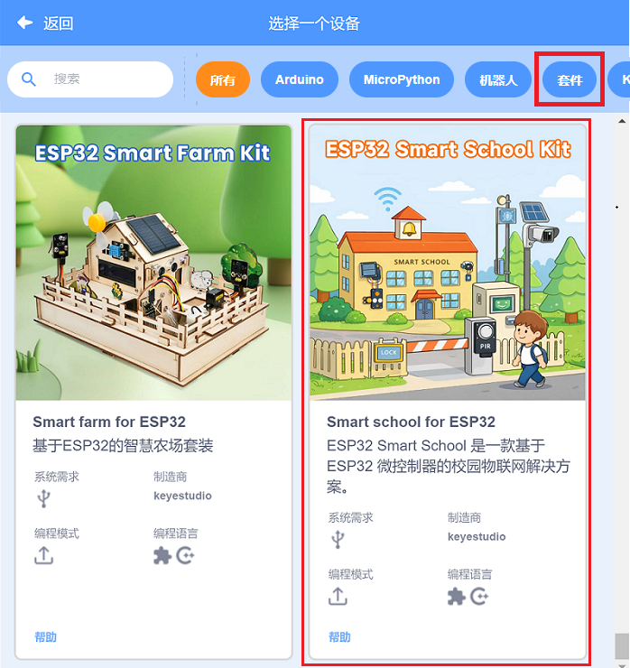Click the search magnifier icon
Screen dimensions: 630x668
[29, 79]
